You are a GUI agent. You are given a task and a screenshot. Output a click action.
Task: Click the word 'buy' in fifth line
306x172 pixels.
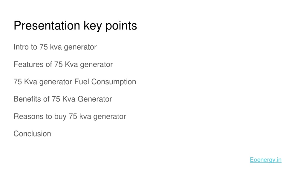(60, 117)
